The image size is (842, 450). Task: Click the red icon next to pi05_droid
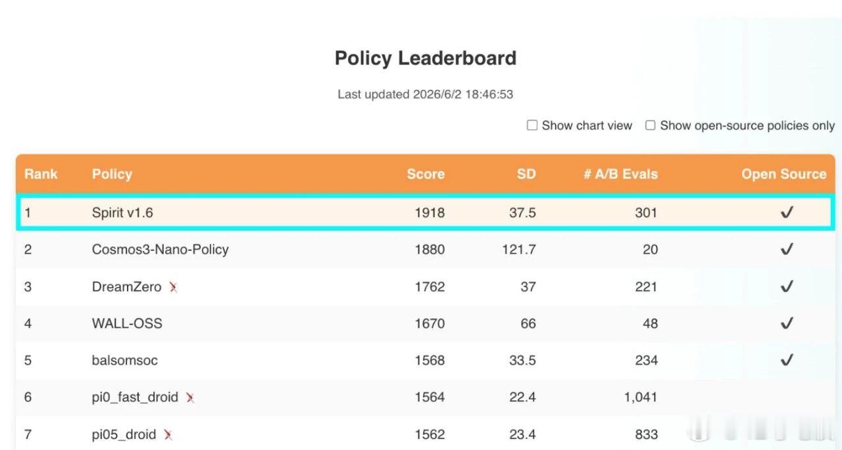168,435
